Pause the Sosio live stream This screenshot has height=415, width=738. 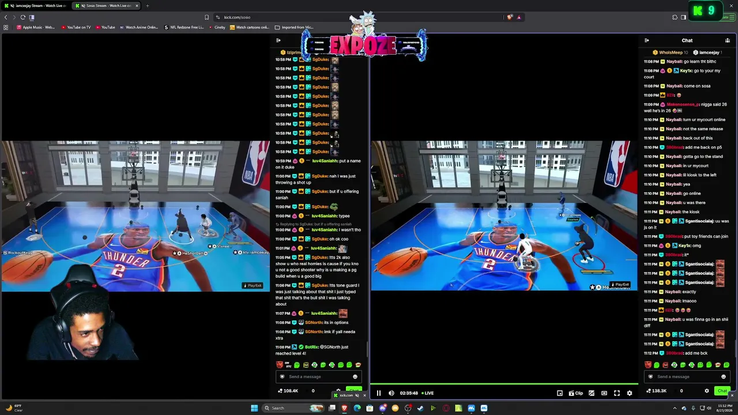click(379, 393)
